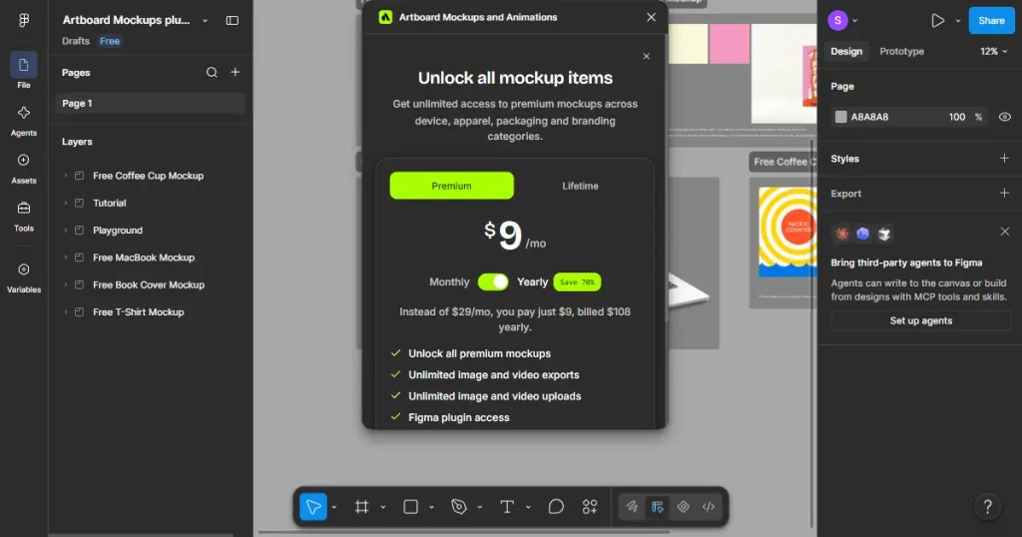Open the Frame tool options dropdown
Screen dimensions: 1022x537
pos(382,506)
